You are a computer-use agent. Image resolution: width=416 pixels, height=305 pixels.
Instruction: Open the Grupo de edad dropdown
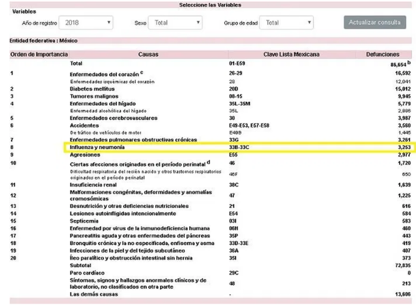coord(288,23)
